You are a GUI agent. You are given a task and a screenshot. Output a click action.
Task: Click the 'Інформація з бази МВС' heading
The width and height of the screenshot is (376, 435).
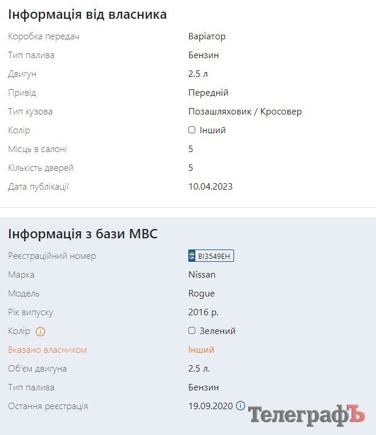point(83,234)
